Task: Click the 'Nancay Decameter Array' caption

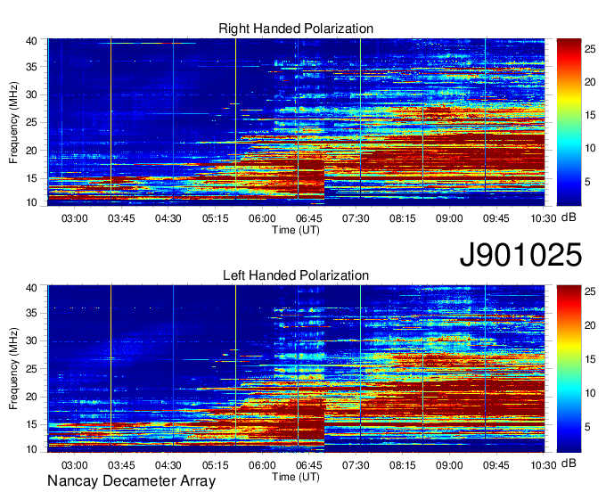Action: [x=131, y=481]
